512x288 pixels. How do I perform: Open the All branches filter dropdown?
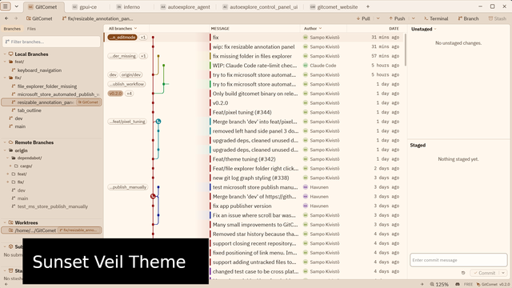[x=122, y=29]
